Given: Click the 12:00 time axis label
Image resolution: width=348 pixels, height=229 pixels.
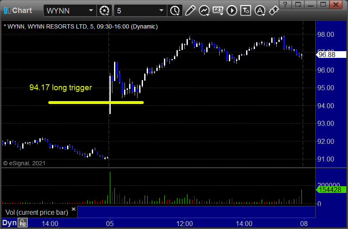Looking at the screenshot, I should pos(184,224).
